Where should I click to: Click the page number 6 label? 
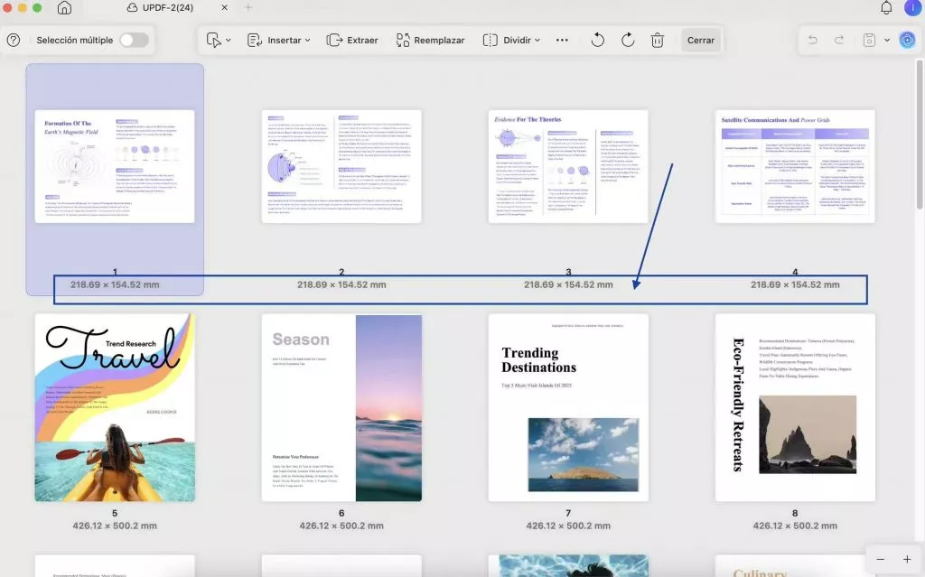click(341, 513)
